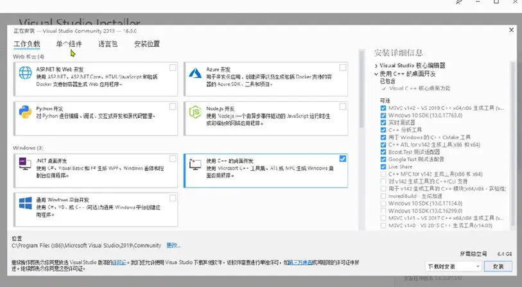The width and height of the screenshot is (522, 287).
Task: Click the Python development icon
Action: pos(25,112)
